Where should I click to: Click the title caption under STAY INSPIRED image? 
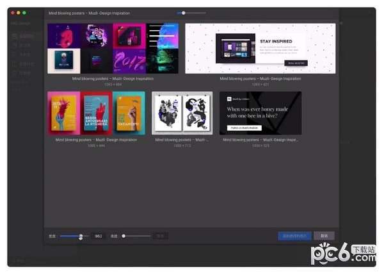coord(260,79)
